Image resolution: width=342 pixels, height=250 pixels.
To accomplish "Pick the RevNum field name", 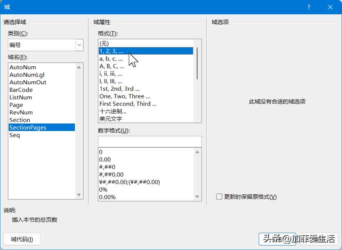I will click(x=41, y=113).
